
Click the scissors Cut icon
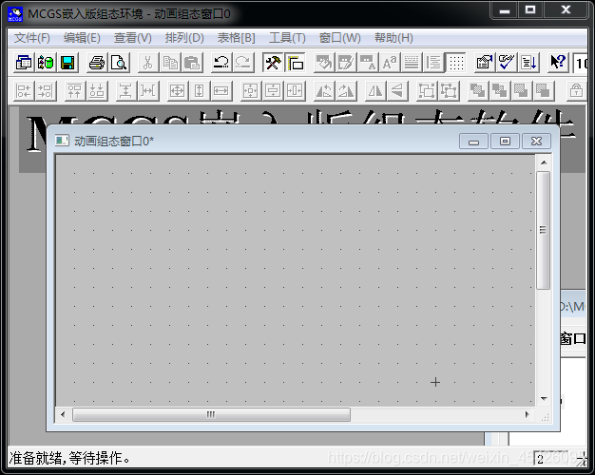tap(148, 63)
